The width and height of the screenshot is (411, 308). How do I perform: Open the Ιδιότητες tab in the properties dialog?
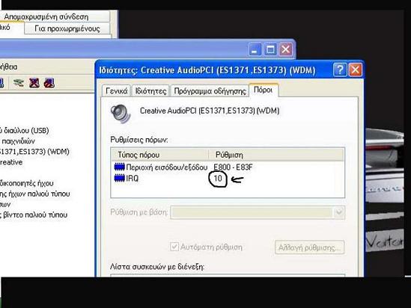150,90
